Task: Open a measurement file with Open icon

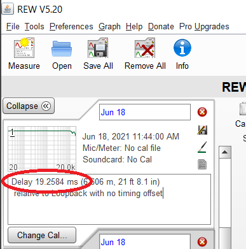Action: click(x=62, y=48)
